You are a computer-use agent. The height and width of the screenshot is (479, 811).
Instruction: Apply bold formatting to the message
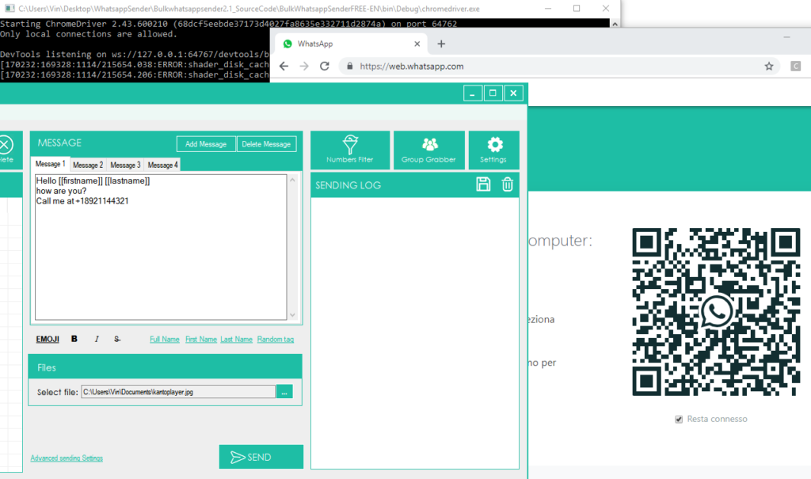pyautogui.click(x=74, y=339)
